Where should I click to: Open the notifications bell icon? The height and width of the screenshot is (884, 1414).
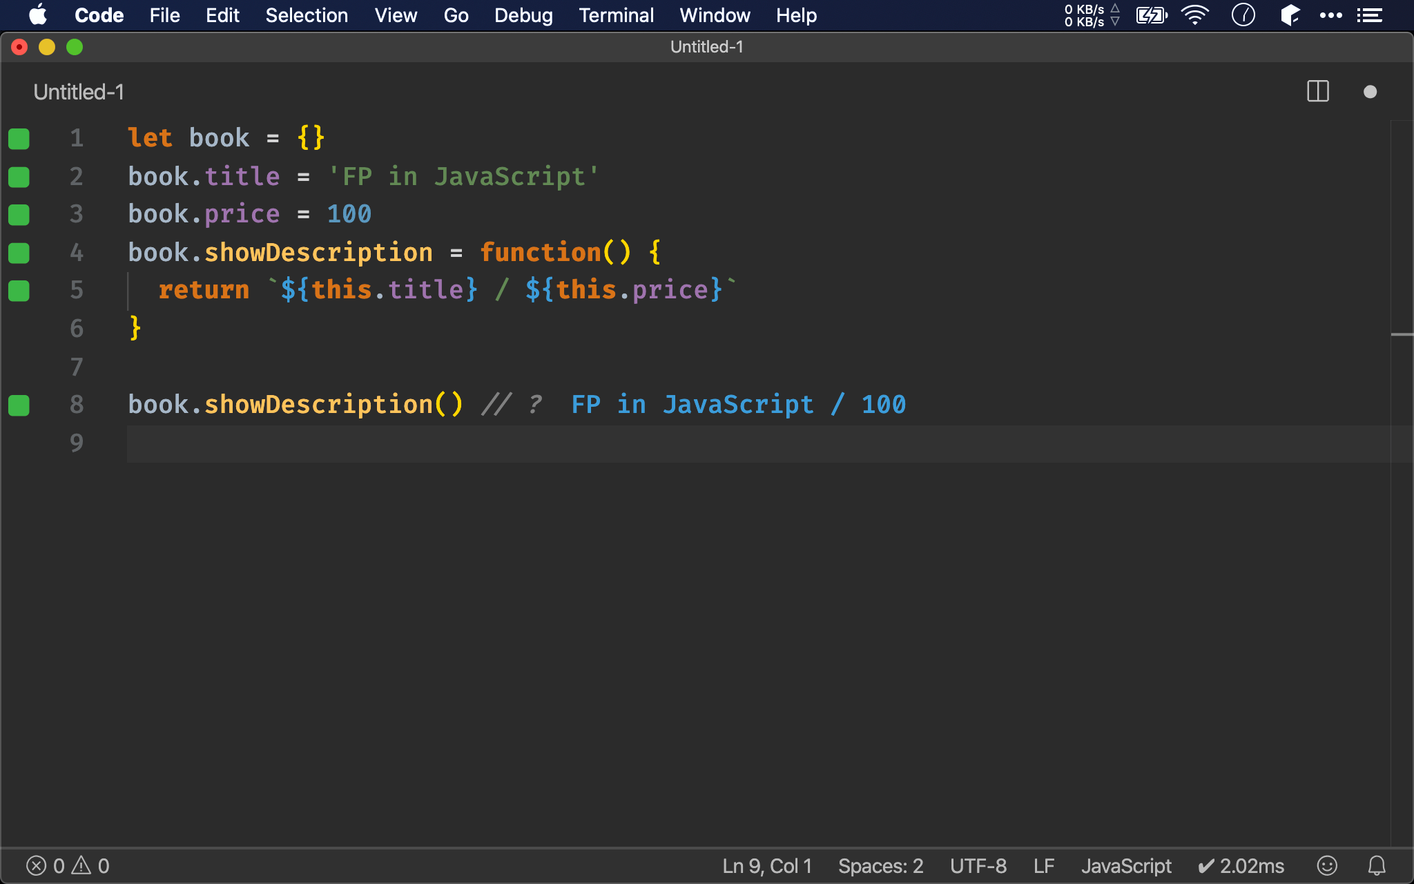(1377, 865)
